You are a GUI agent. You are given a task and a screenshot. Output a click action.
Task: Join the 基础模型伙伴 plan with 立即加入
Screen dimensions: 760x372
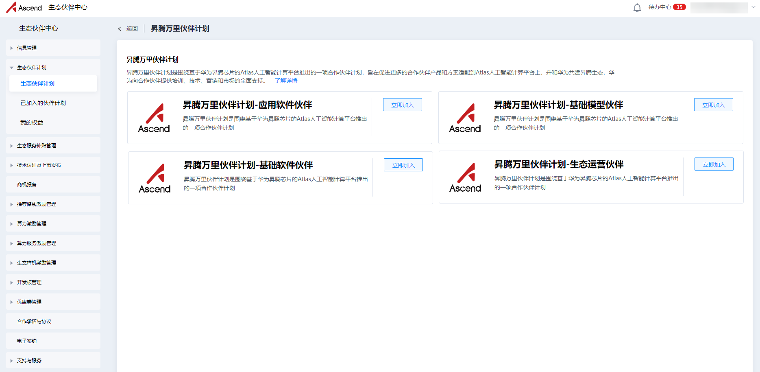[x=714, y=105]
